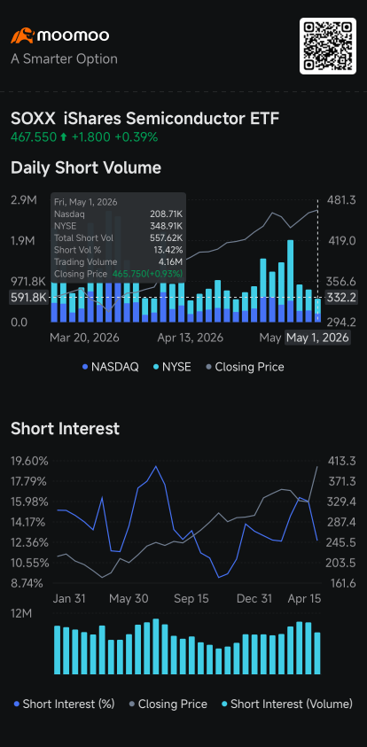Select the May 1, 2026 date marker
Image resolution: width=367 pixels, height=747 pixels.
pyautogui.click(x=317, y=338)
